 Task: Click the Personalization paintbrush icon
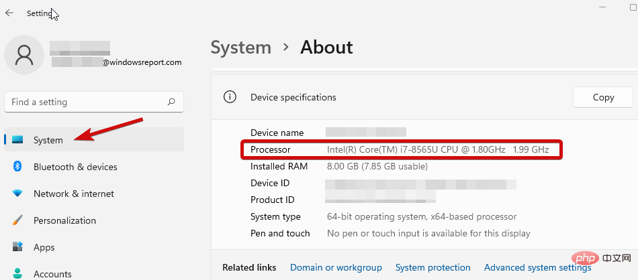pos(17,220)
